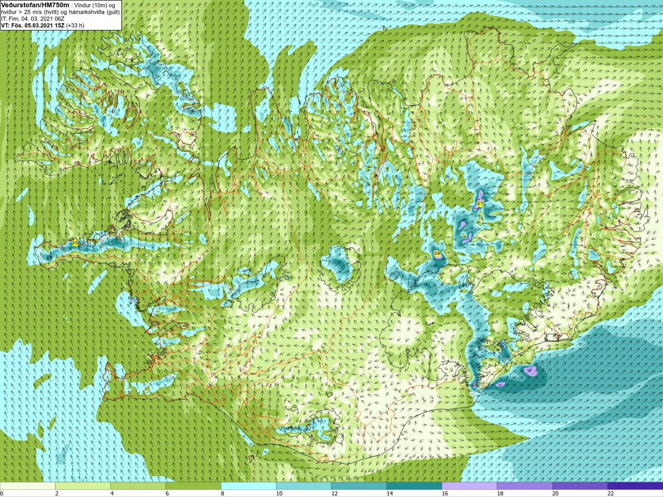Select the light green 2–4 m/s legend swatch

[83, 486]
